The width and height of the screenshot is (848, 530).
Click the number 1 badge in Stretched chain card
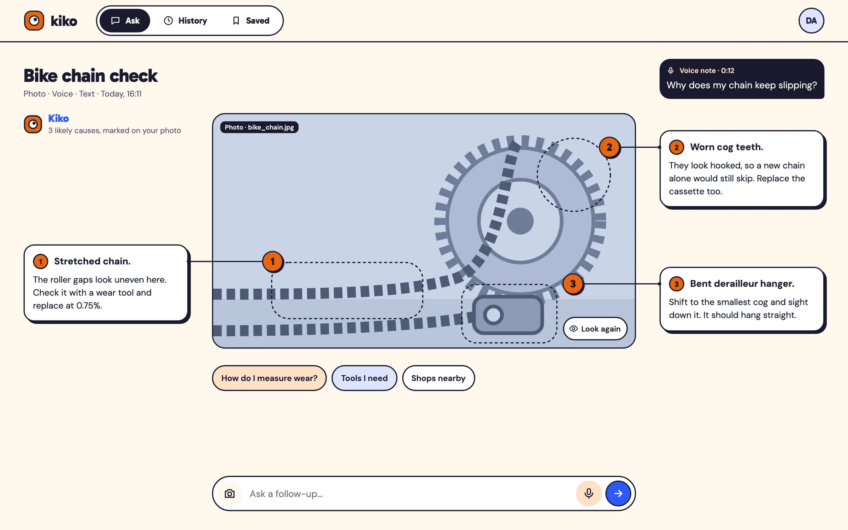pos(41,261)
